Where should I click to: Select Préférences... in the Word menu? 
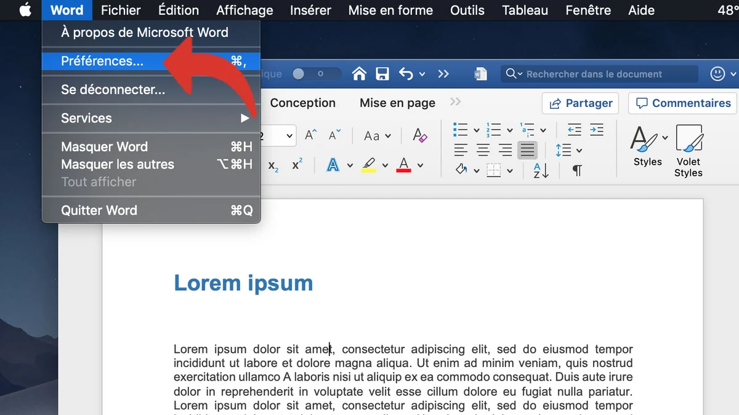tap(102, 61)
